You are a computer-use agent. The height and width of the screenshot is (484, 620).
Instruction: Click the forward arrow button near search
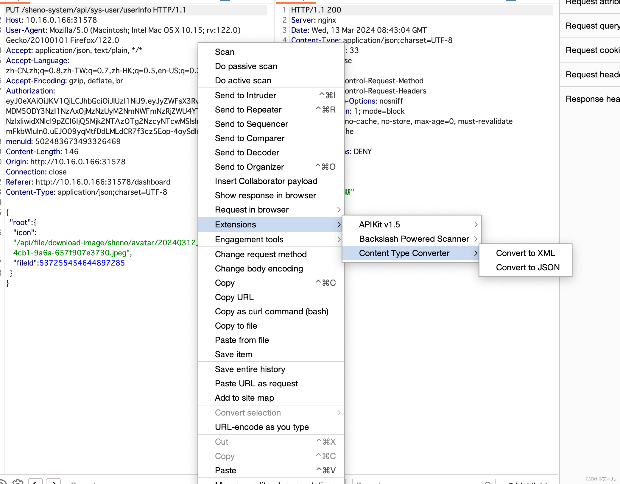[54, 482]
